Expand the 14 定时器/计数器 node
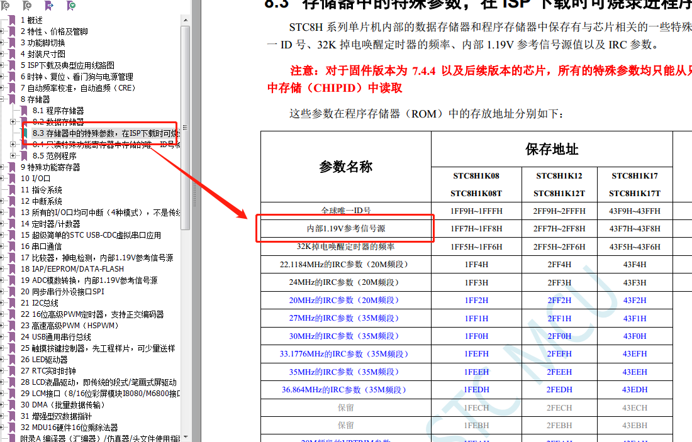The width and height of the screenshot is (692, 442). point(2,224)
